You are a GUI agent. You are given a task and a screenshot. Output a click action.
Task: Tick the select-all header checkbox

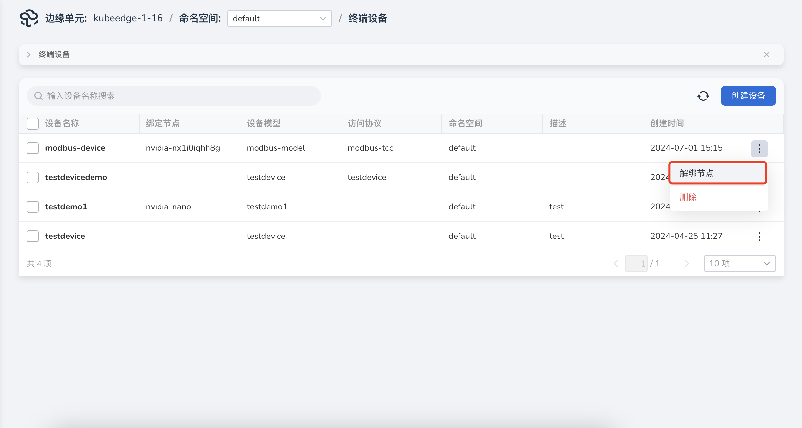(x=33, y=124)
